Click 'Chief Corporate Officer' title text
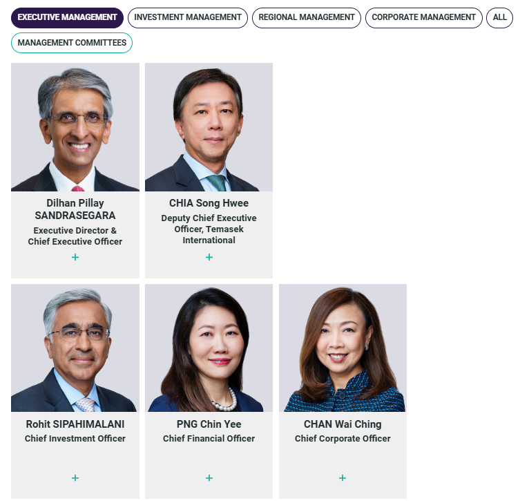 343,439
